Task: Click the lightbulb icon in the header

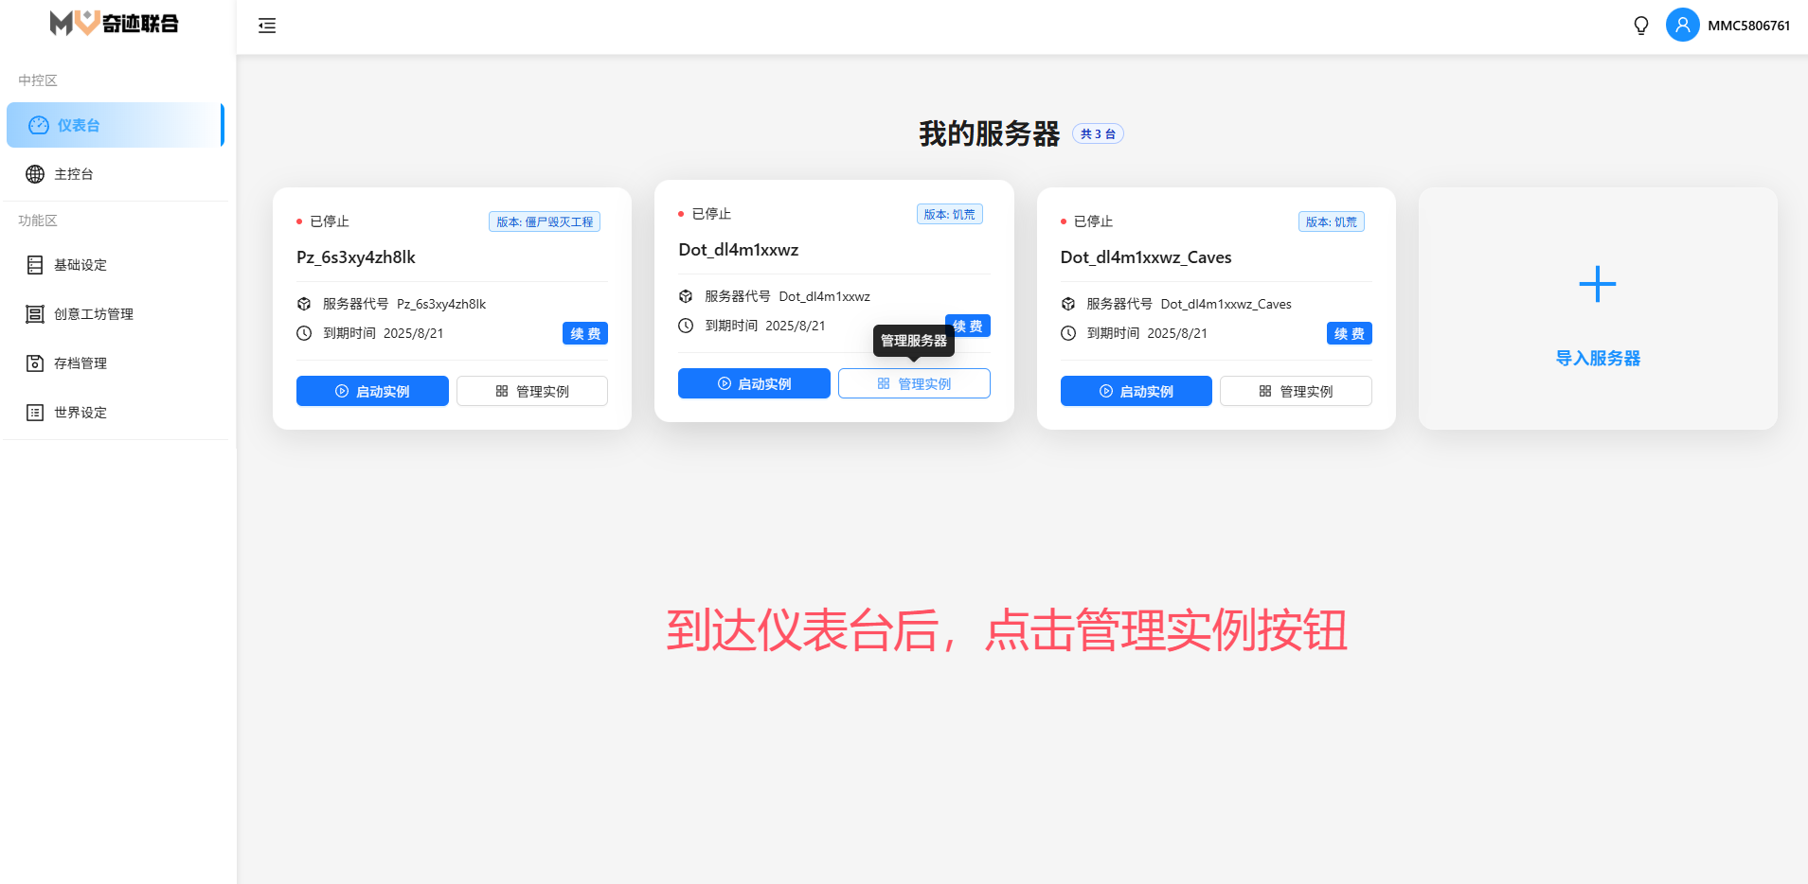Action: (x=1641, y=26)
